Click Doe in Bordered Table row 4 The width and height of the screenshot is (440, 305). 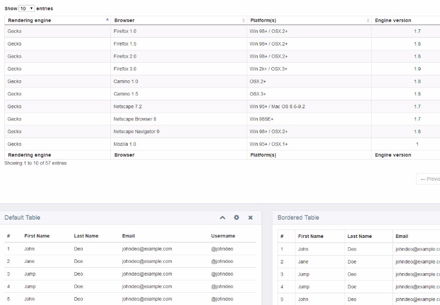(352, 287)
